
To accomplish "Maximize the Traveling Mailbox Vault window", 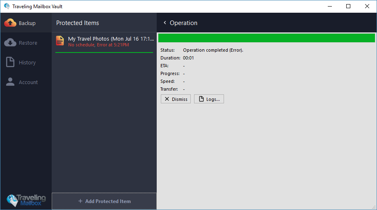I will pyautogui.click(x=348, y=6).
